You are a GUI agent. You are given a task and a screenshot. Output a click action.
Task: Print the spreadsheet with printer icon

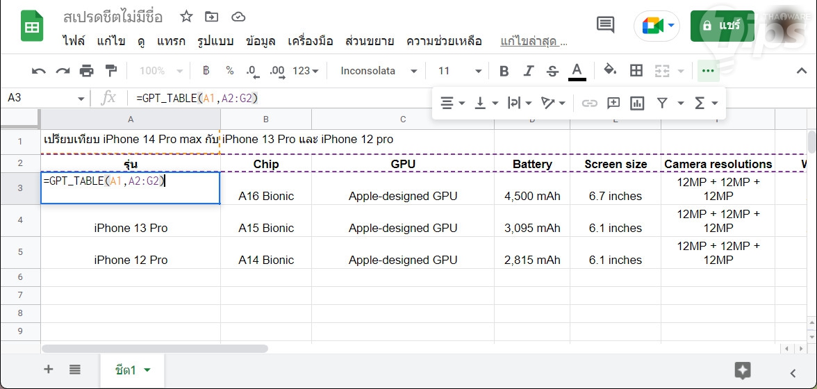pos(86,71)
